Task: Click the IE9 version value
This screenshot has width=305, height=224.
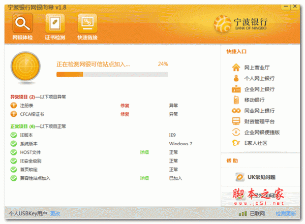Action: [172, 135]
